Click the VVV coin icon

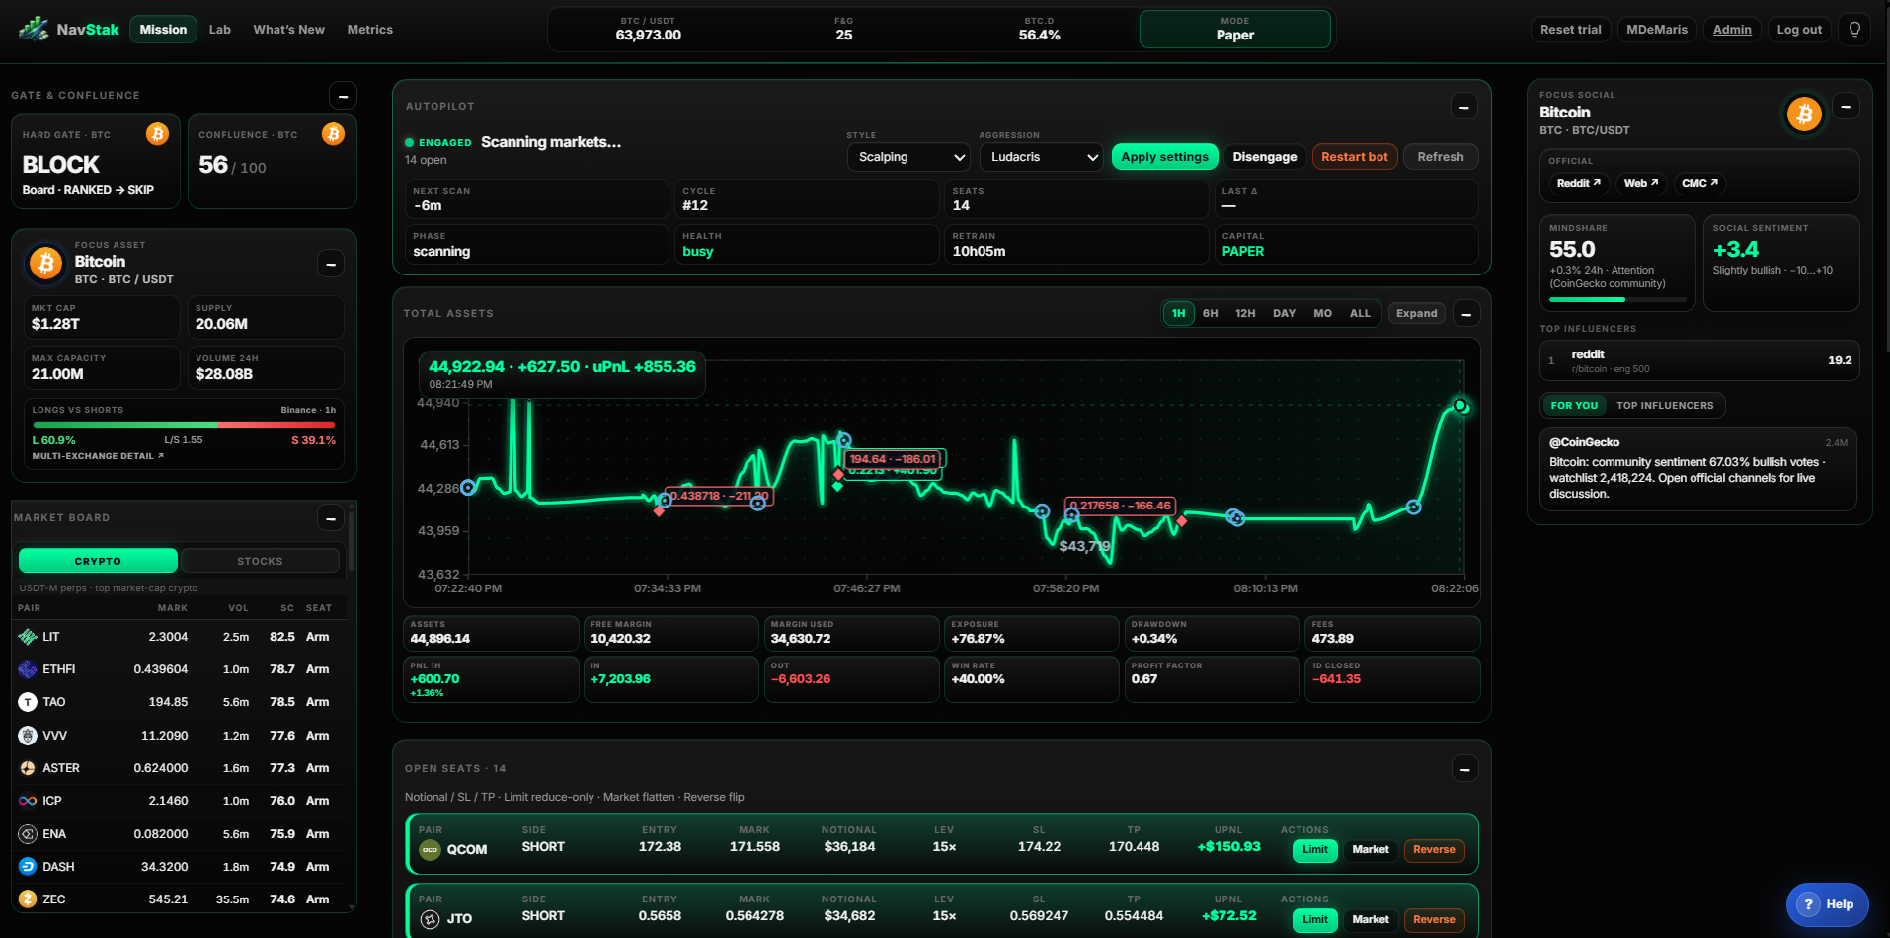pos(28,736)
